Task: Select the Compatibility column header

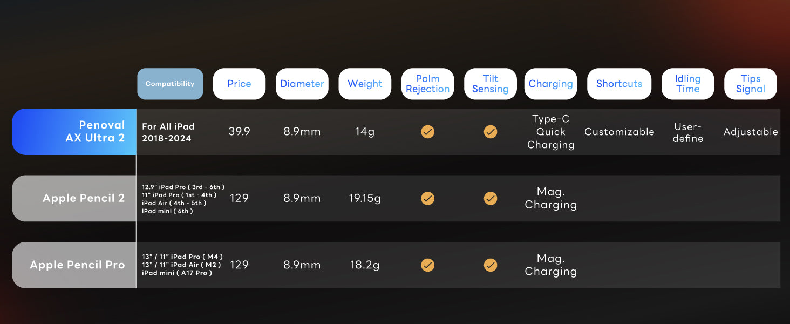Action: [x=170, y=84]
